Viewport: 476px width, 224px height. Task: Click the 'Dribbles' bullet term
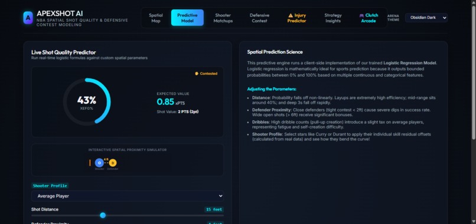coord(260,122)
